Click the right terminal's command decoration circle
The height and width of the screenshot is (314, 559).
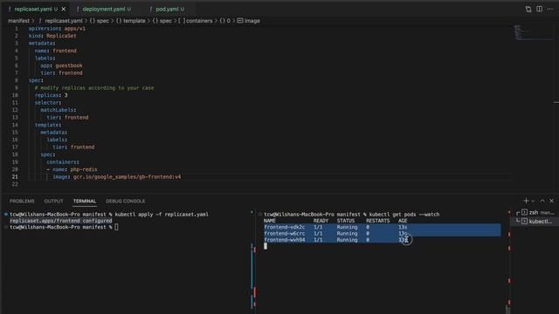click(x=260, y=215)
